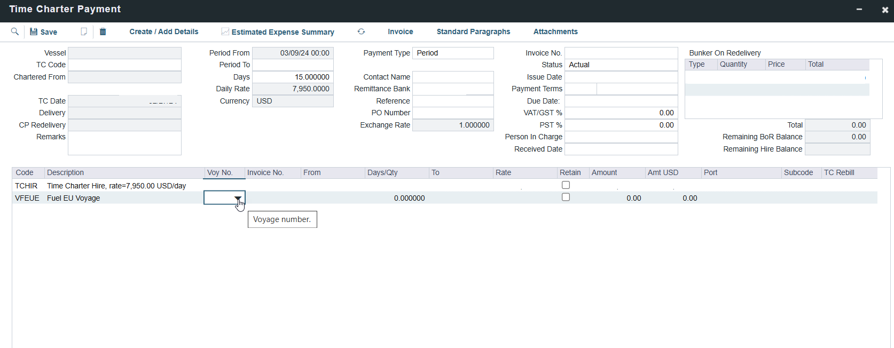Click the refresh icon in toolbar
Image resolution: width=894 pixels, height=348 pixels.
coord(361,31)
